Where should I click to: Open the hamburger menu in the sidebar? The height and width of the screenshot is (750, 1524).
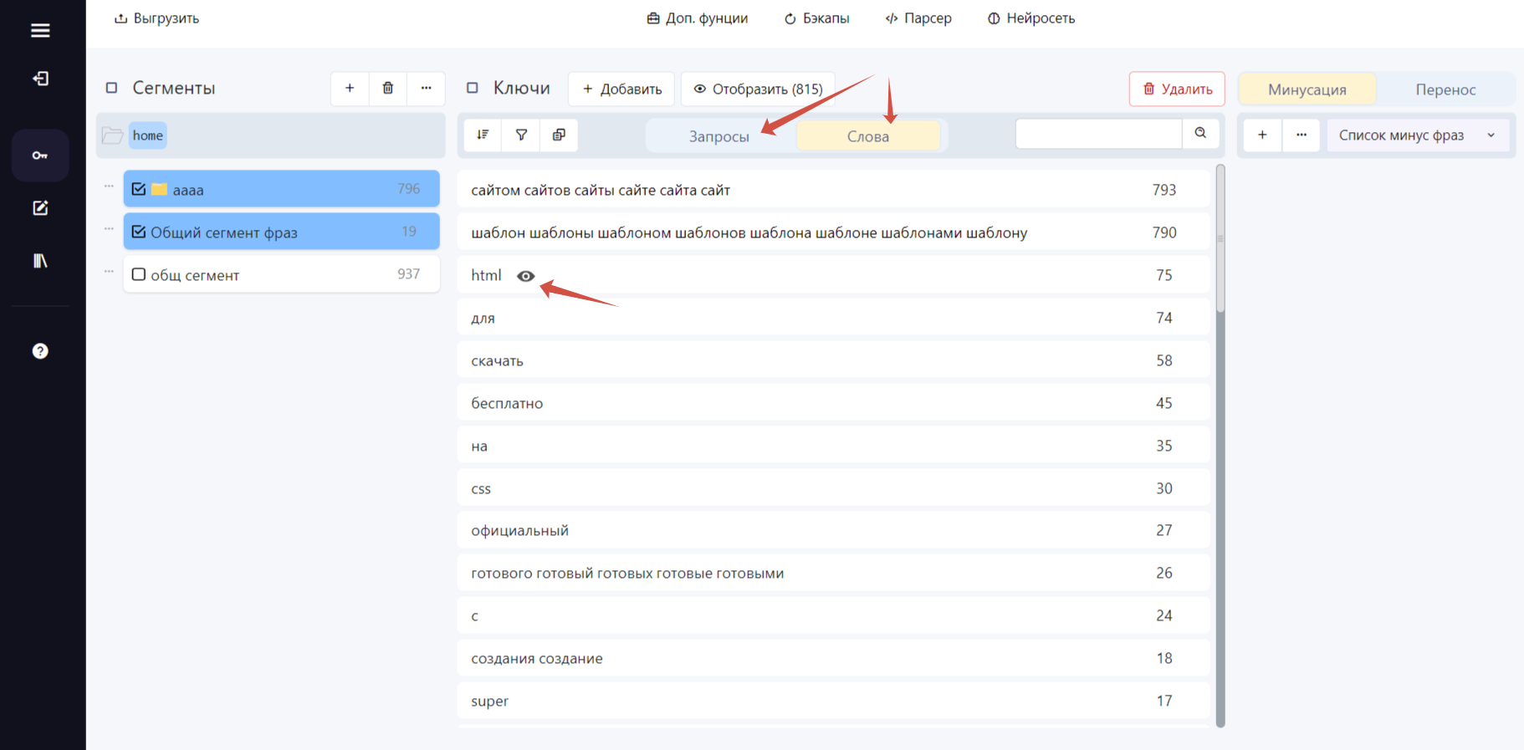[40, 31]
